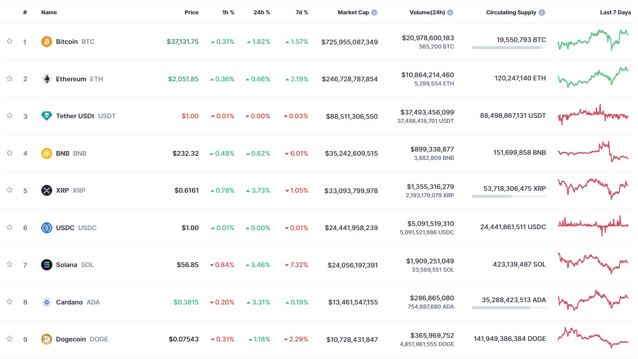This screenshot has width=638, height=359.
Task: Star Bitcoin to add to watchlist
Action: tap(9, 41)
